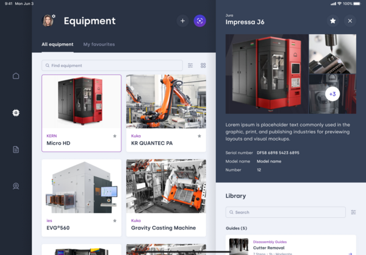Tap the purple scan button
Viewport: 366px width, 255px height.
(199, 21)
